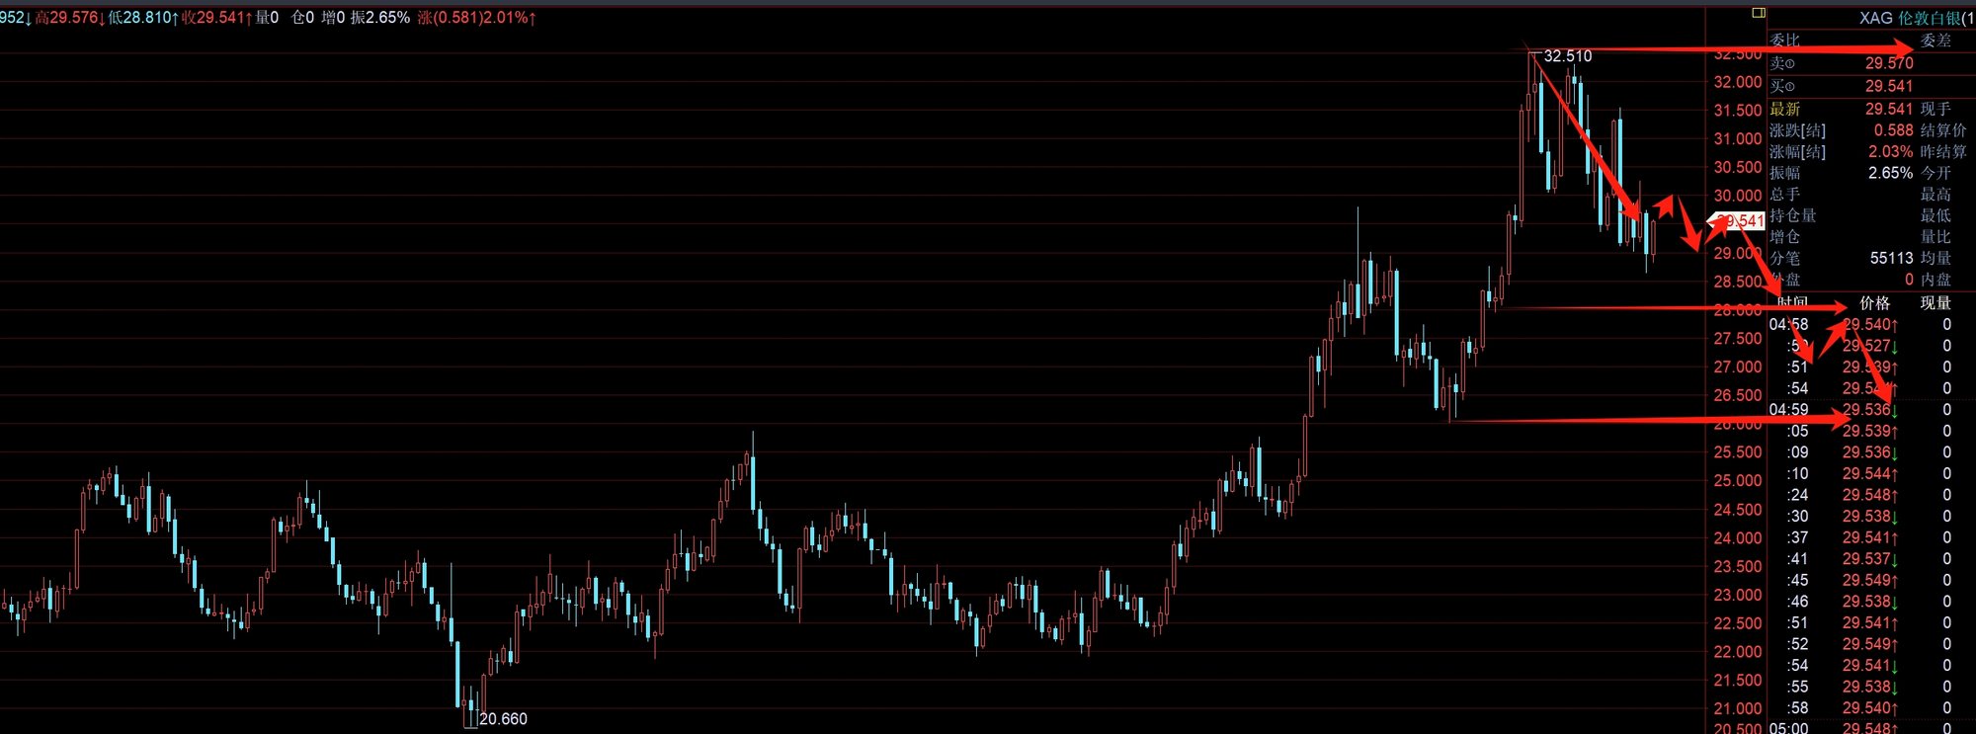Screen dimensions: 1976x734
Task: Click the 分笔 value 55113
Action: click(1891, 258)
